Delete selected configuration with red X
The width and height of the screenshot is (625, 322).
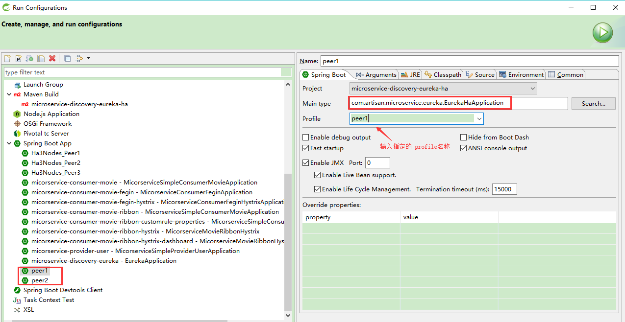pos(52,58)
